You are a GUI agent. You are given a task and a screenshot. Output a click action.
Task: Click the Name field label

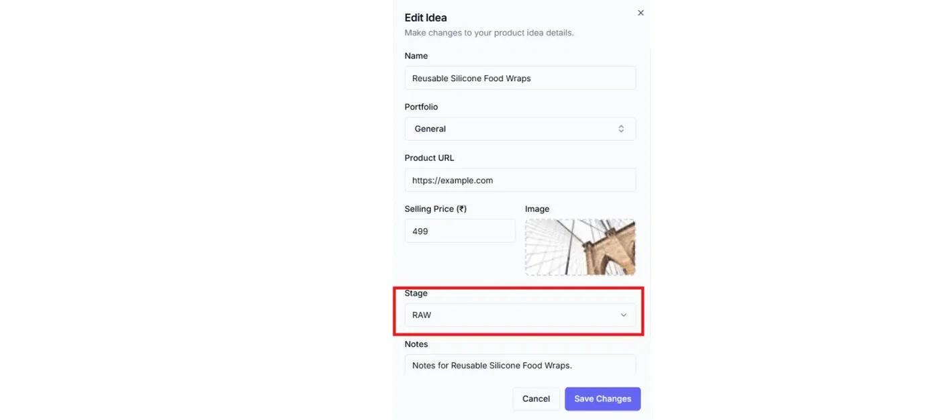click(416, 56)
